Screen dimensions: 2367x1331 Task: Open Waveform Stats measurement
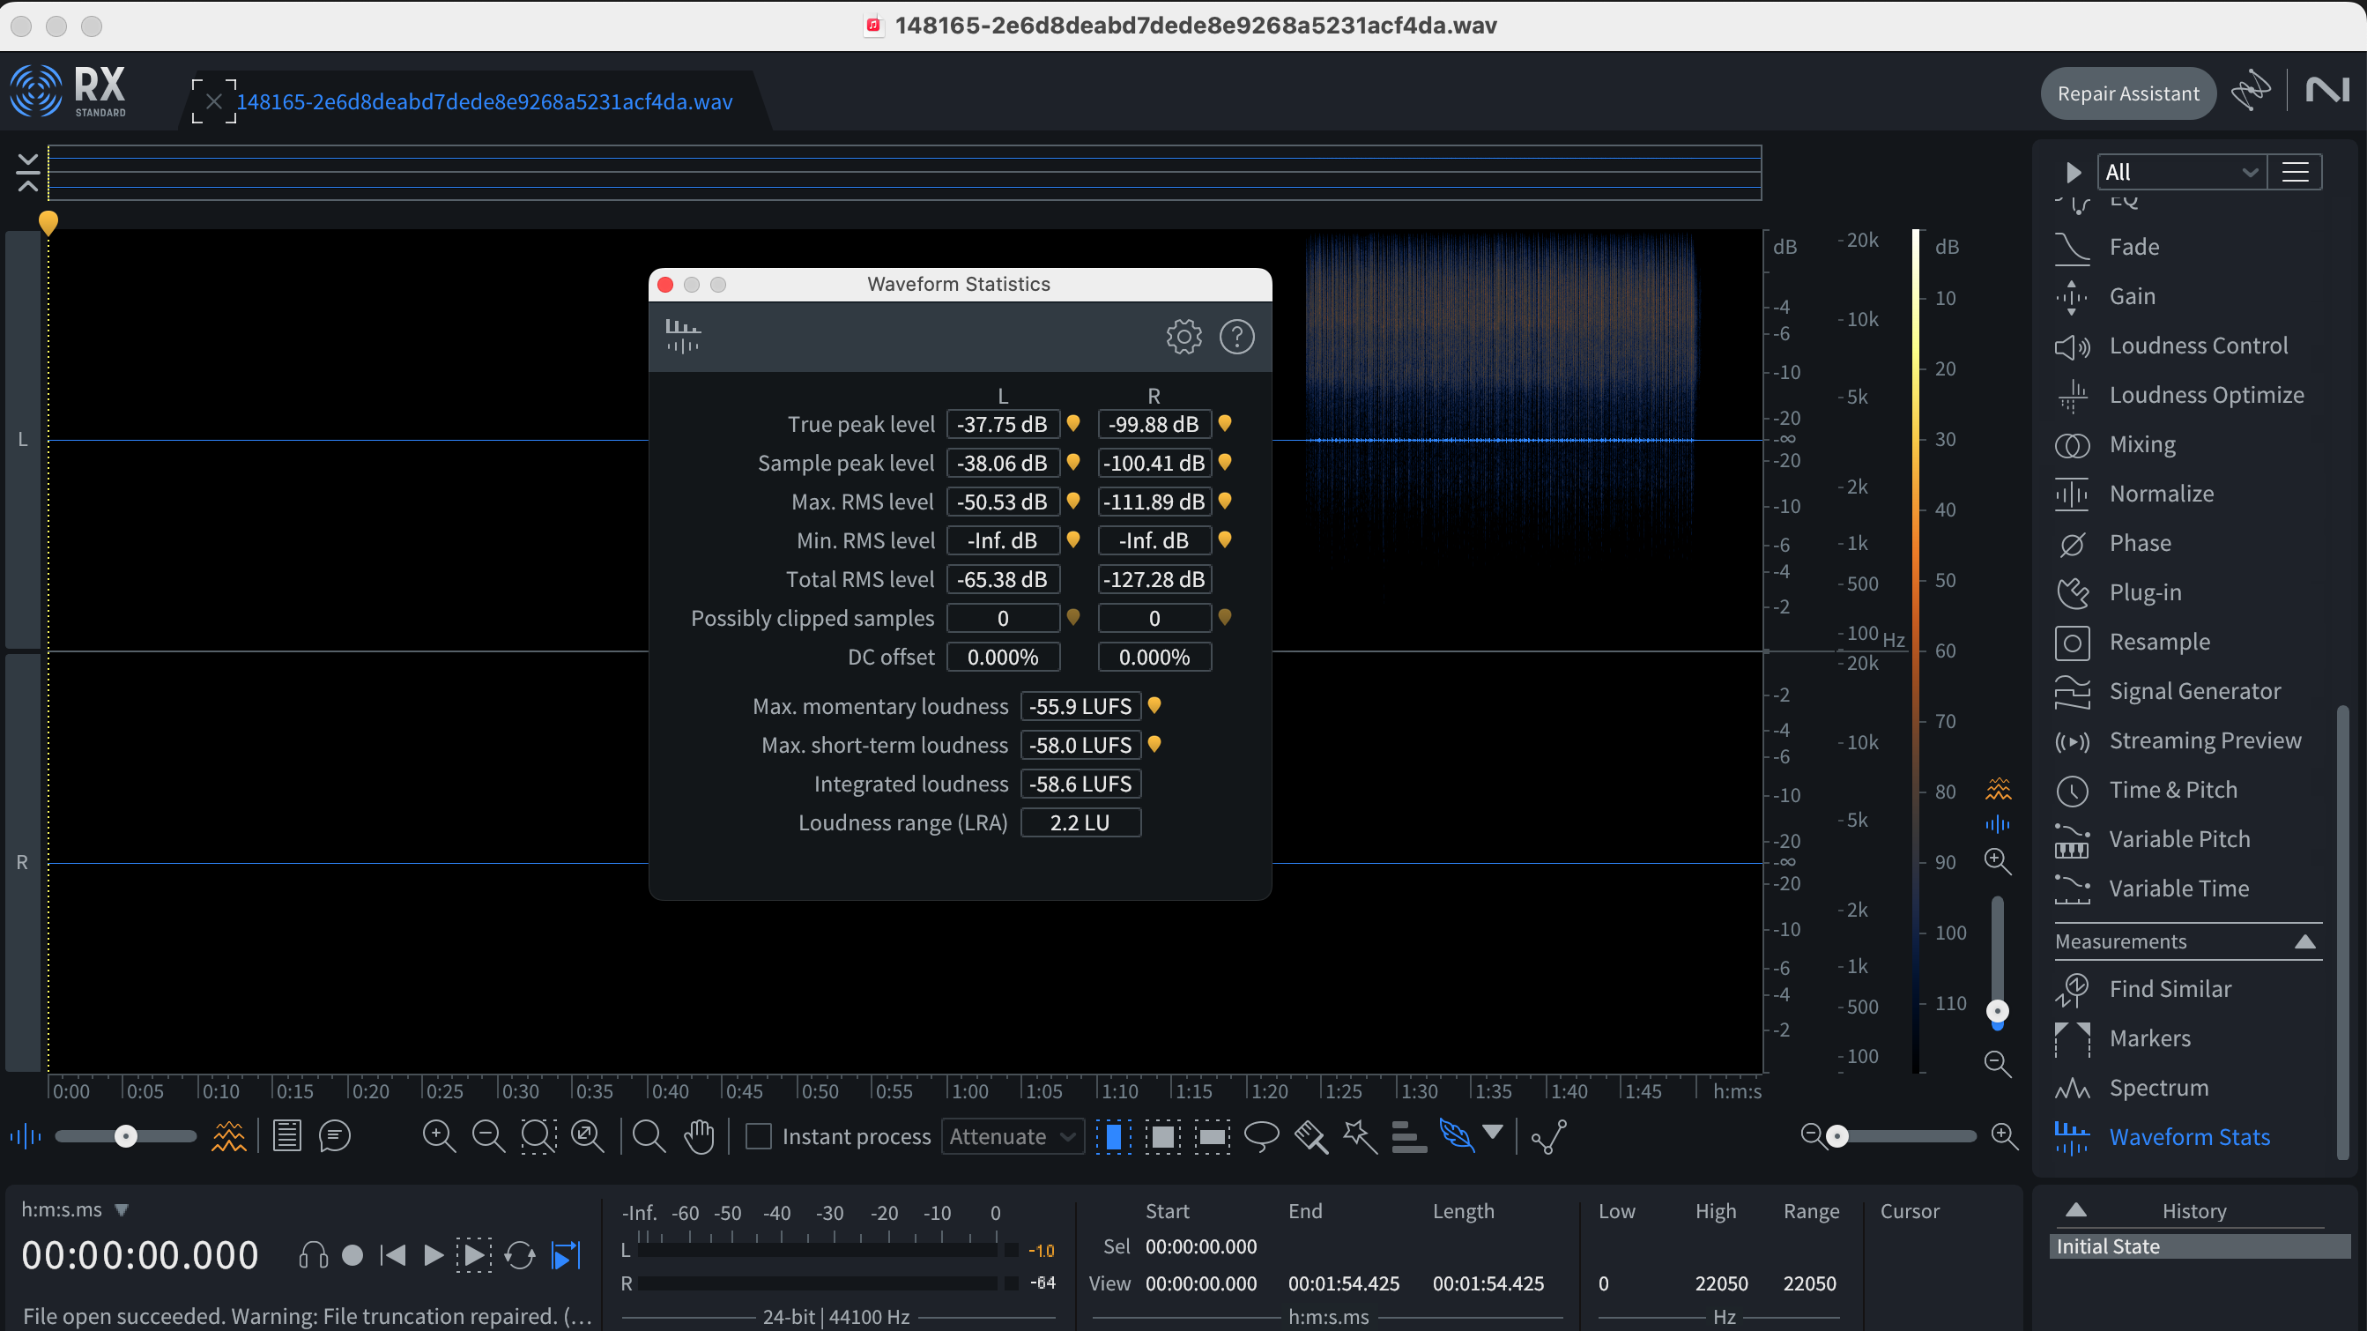(2189, 1137)
